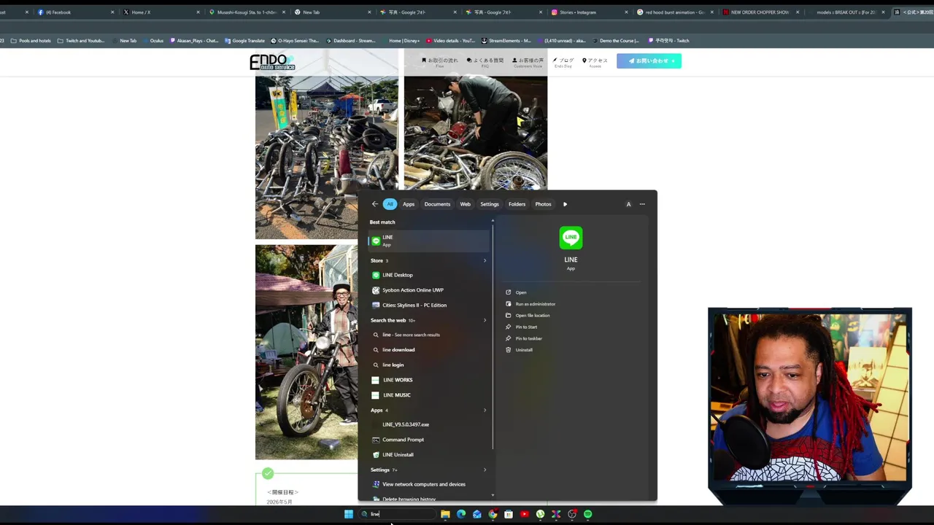
Task: Open the LINE app best match result
Action: (x=428, y=240)
